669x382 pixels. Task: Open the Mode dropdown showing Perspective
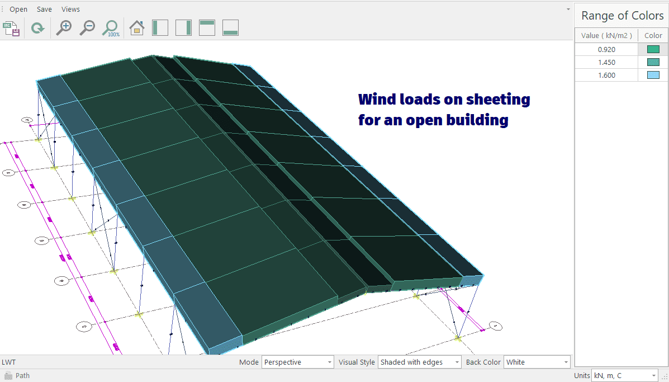point(298,362)
